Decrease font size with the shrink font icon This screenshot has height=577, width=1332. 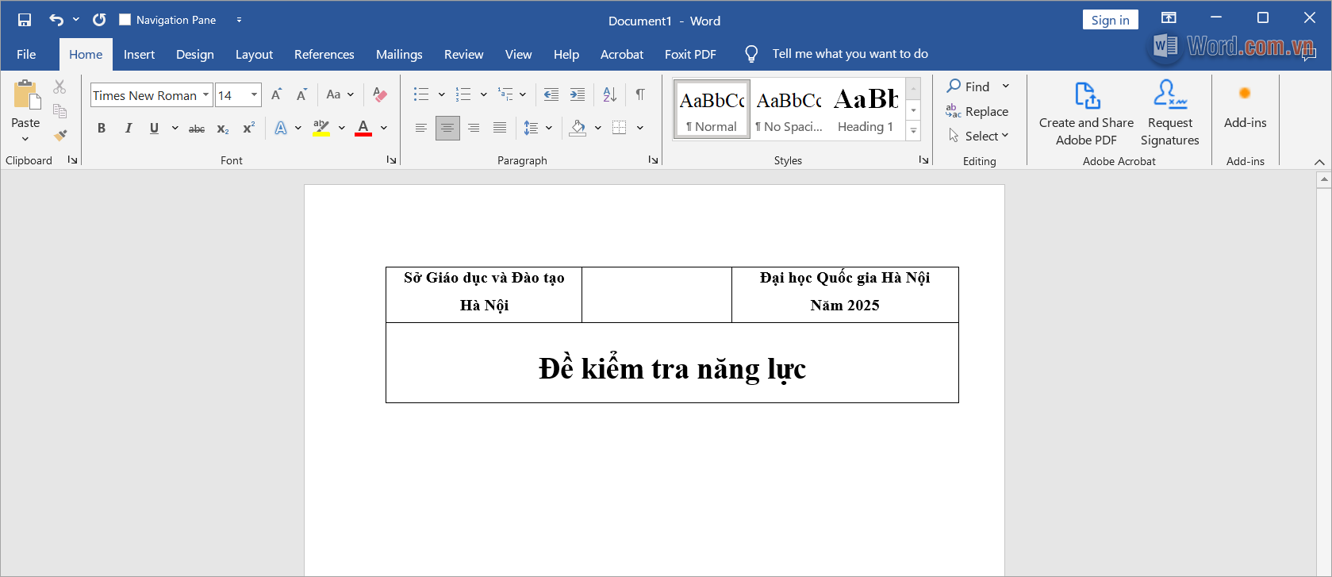point(301,95)
